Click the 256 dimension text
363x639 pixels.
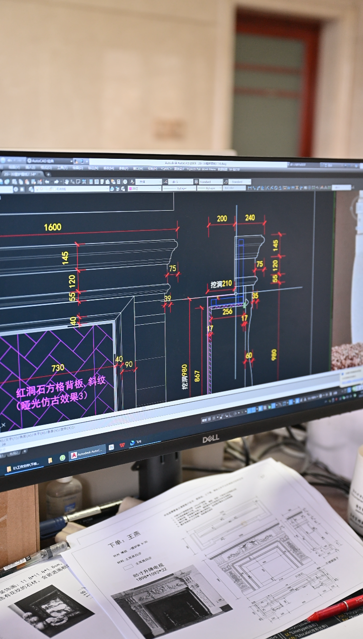[227, 312]
